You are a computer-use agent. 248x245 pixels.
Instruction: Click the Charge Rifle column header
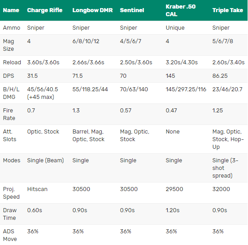click(x=45, y=10)
